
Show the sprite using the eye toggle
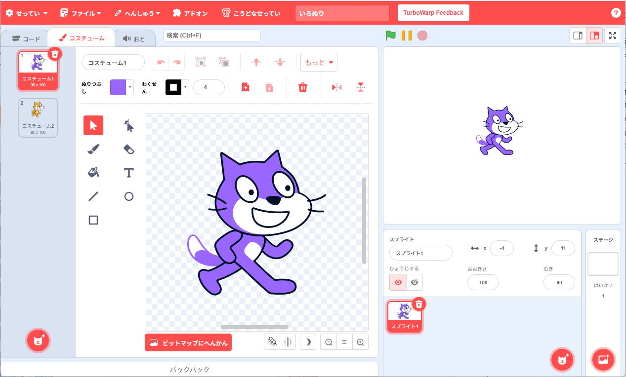click(x=398, y=282)
